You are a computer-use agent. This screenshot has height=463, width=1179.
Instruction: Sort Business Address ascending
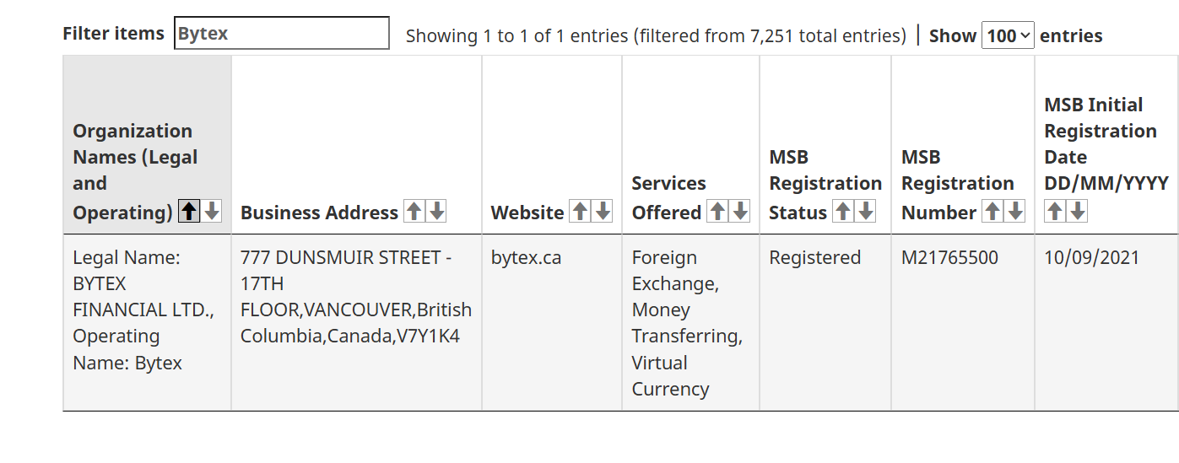click(414, 212)
